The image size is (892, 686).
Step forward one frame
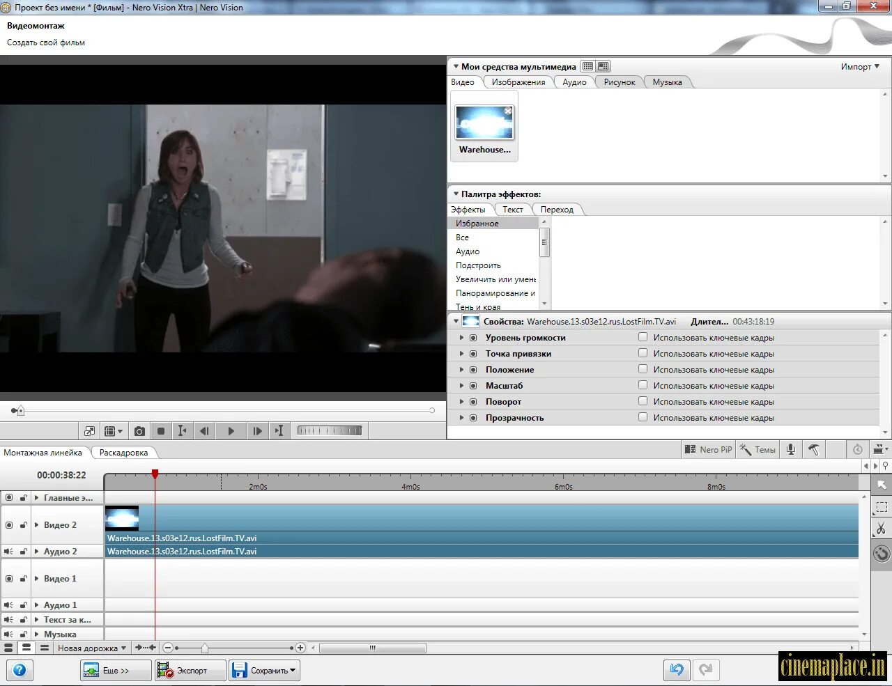257,431
